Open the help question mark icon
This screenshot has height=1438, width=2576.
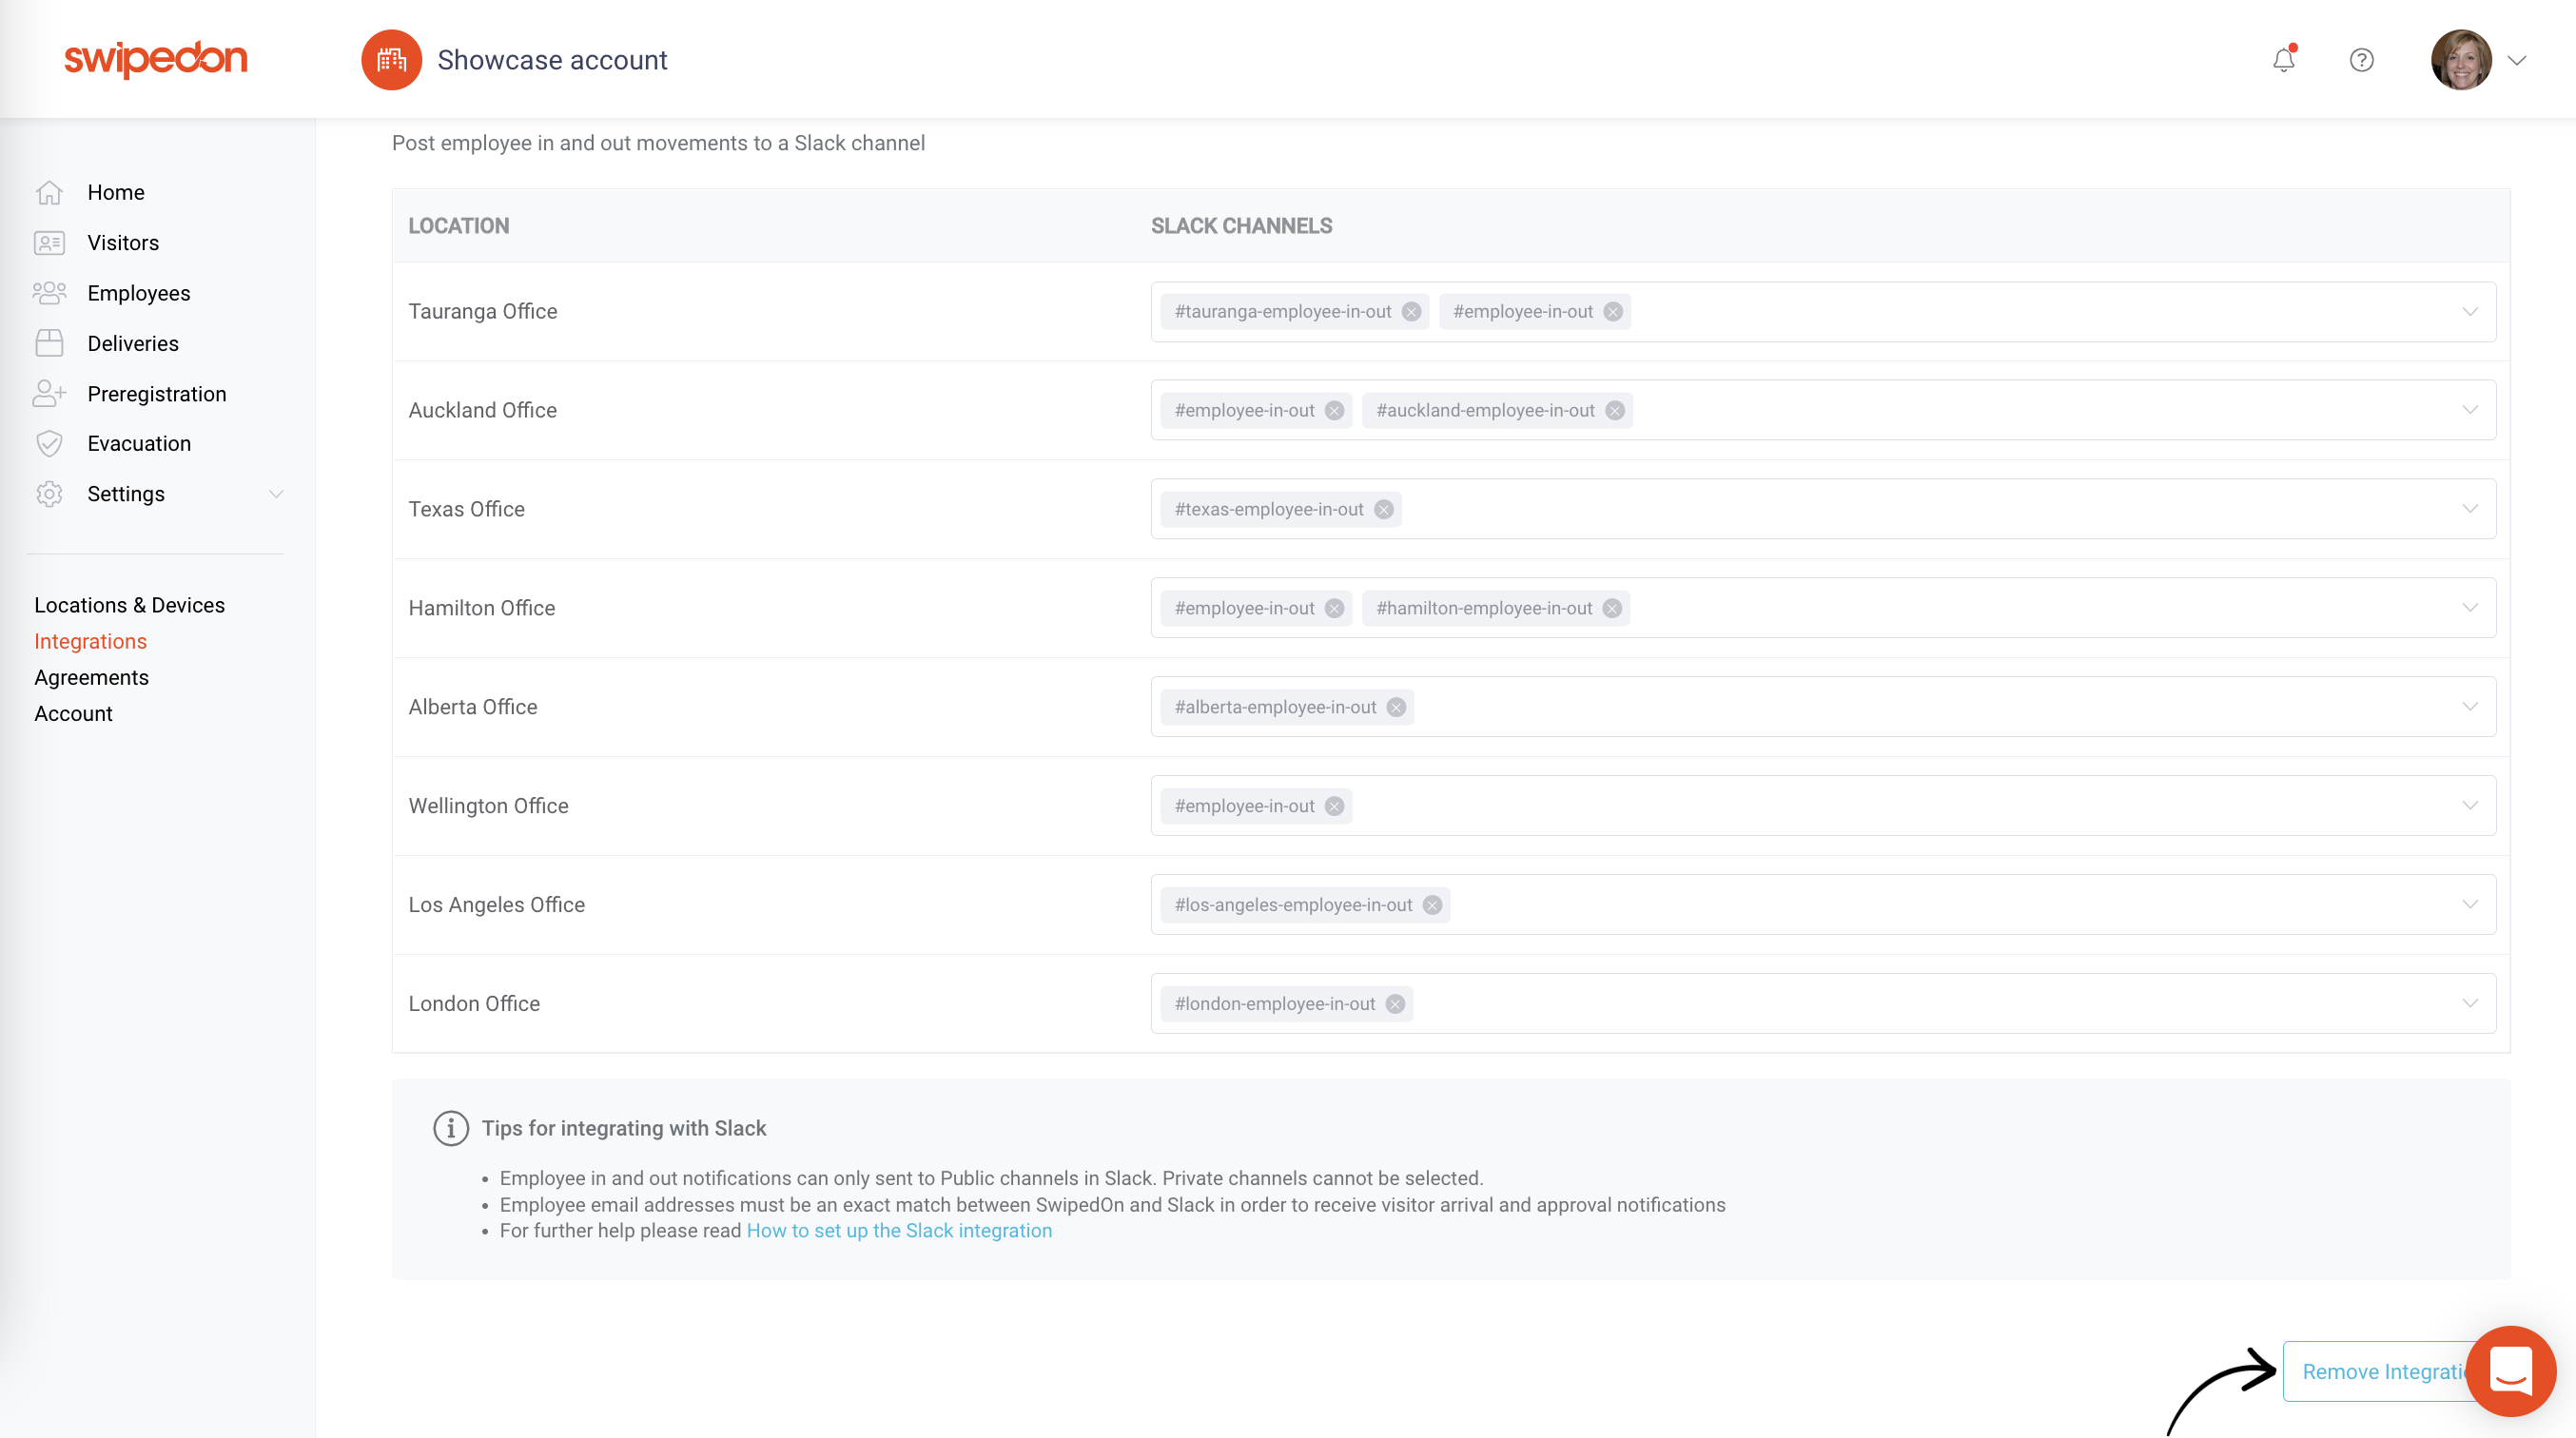pos(2361,60)
